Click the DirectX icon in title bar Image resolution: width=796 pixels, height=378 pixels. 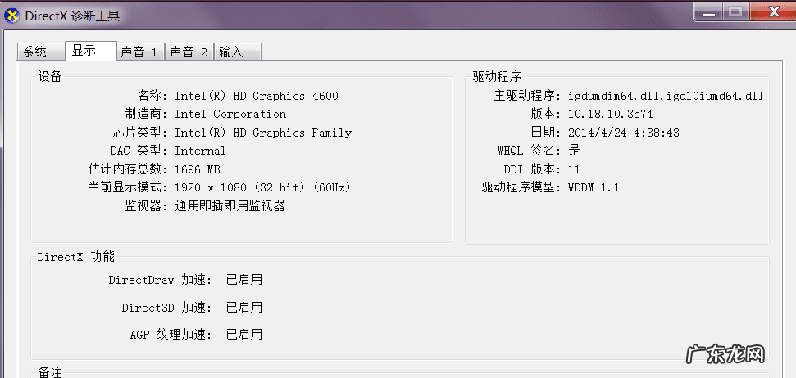tap(11, 16)
